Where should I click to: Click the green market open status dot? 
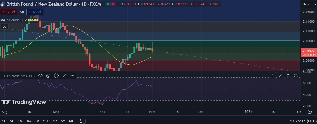(108, 4)
